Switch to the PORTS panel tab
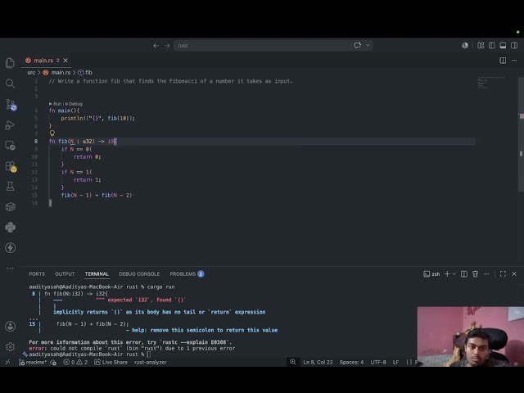524x393 pixels. click(37, 274)
